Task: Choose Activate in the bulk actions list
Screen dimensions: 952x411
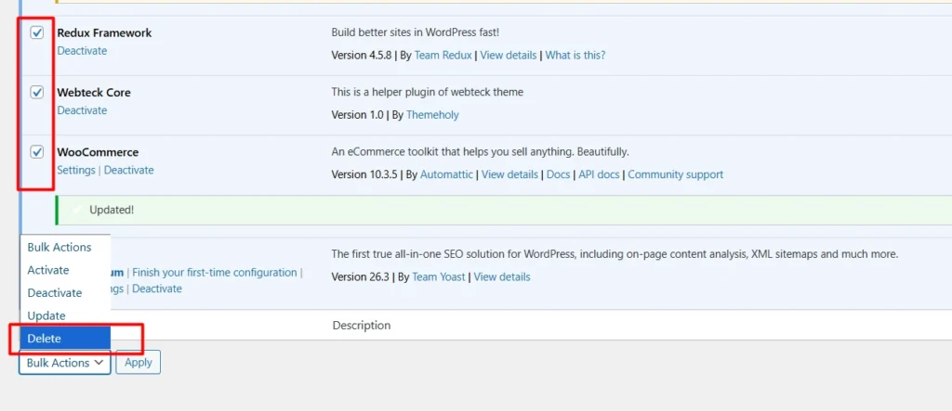Action: [65, 270]
